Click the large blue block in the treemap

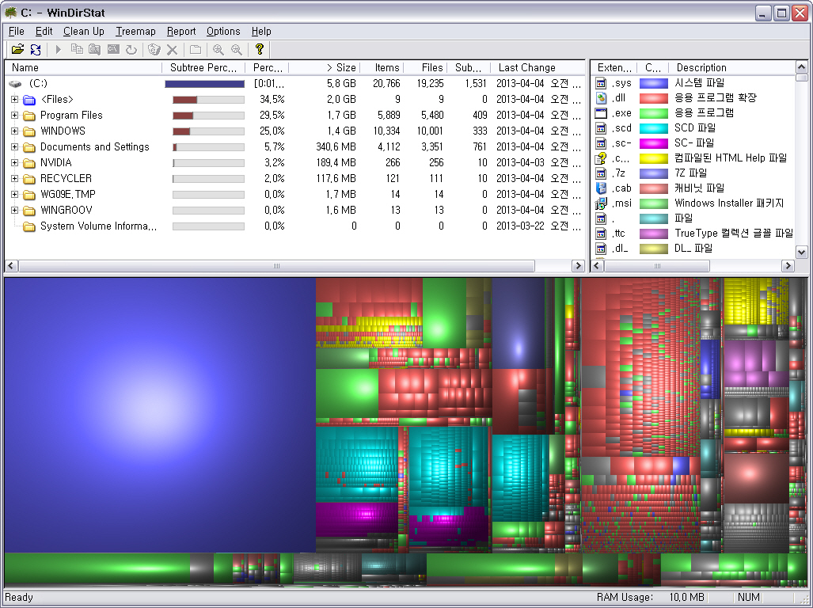point(160,415)
